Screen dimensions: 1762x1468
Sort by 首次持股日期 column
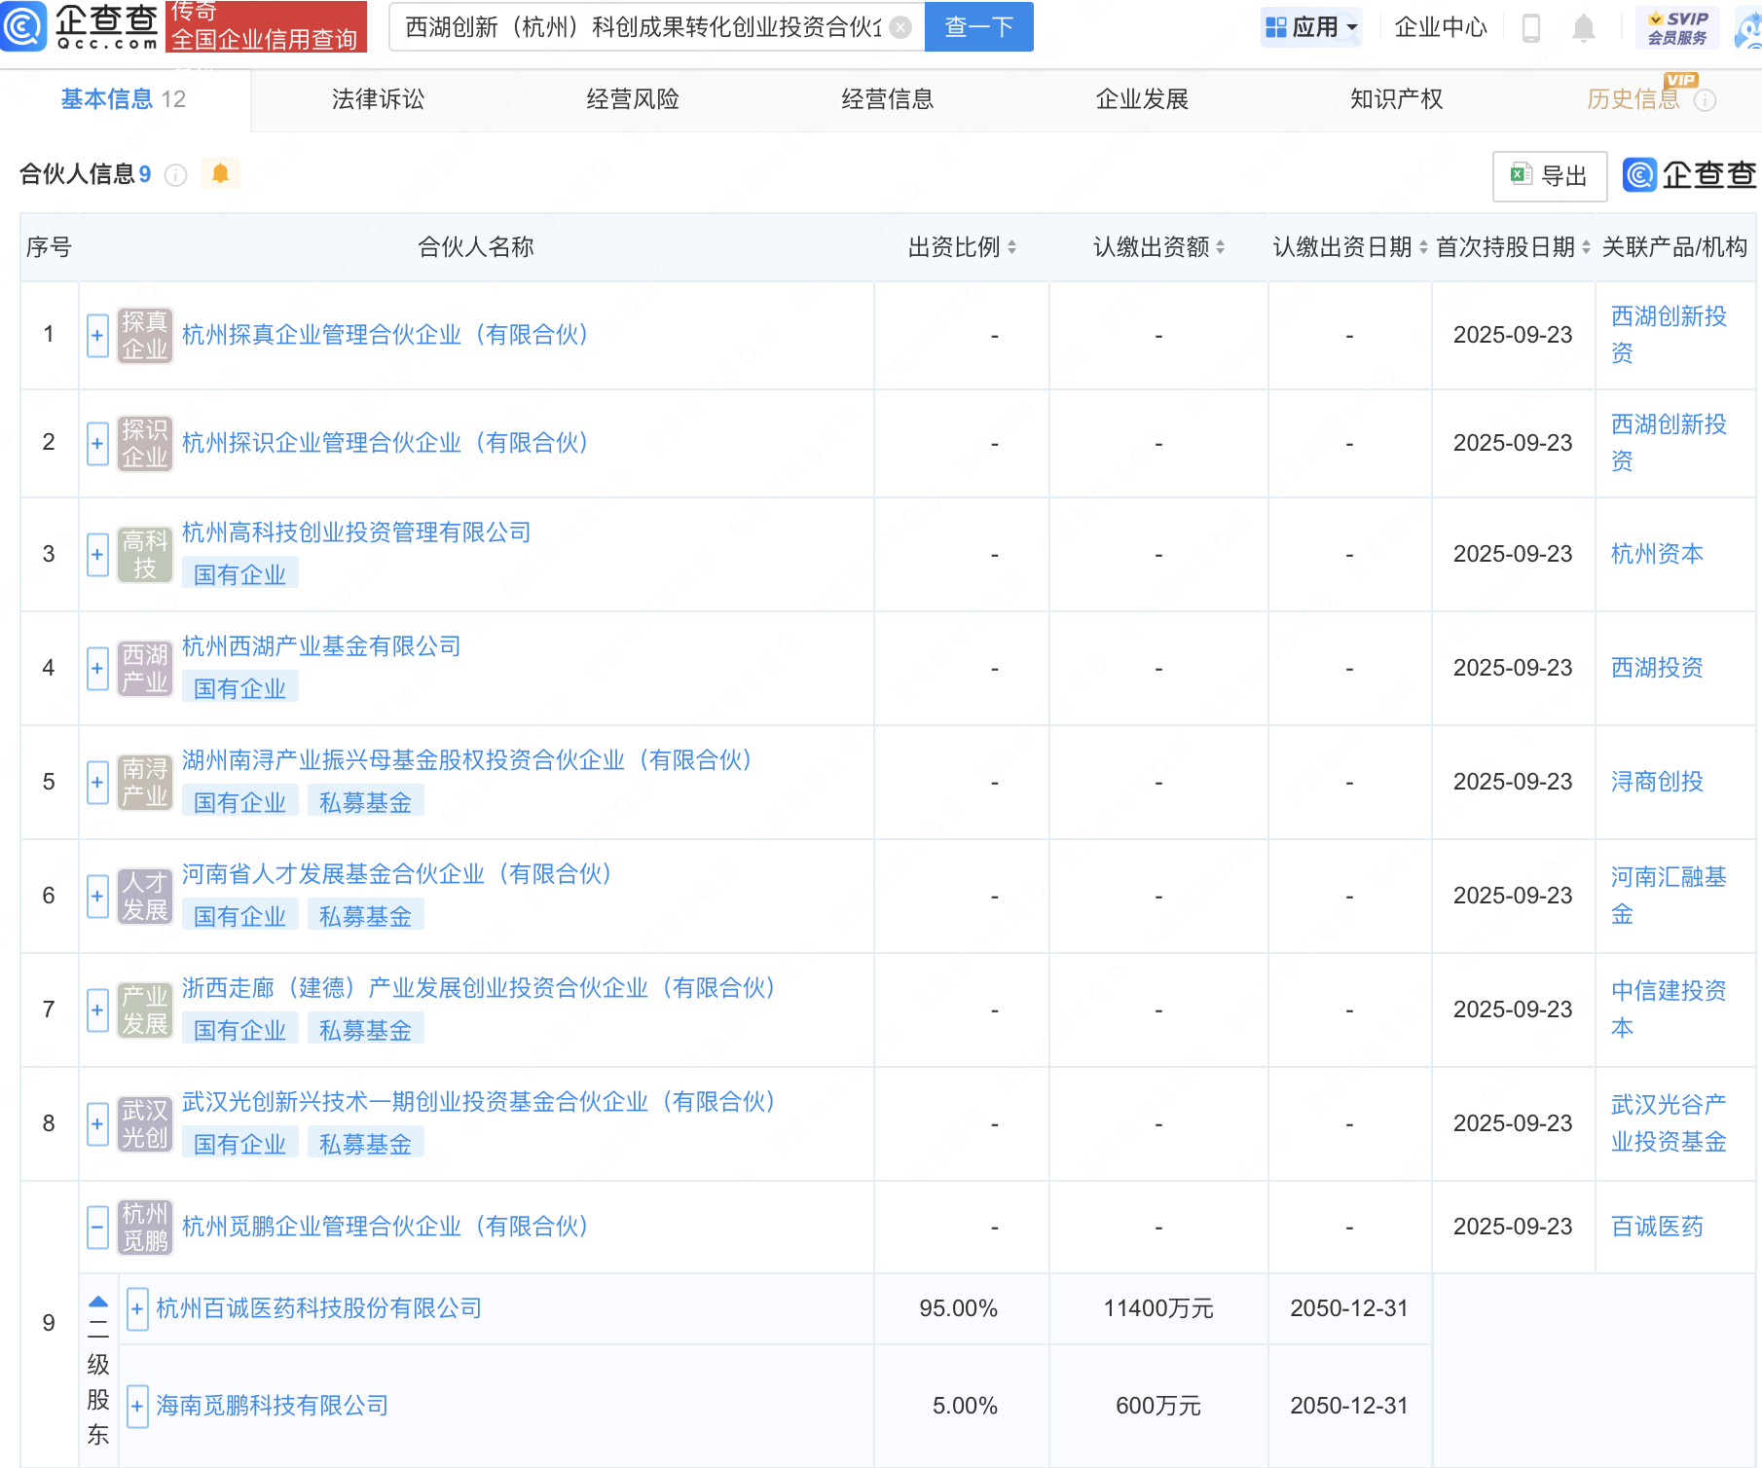click(1586, 247)
